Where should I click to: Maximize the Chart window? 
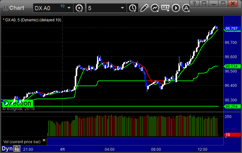point(223,3)
